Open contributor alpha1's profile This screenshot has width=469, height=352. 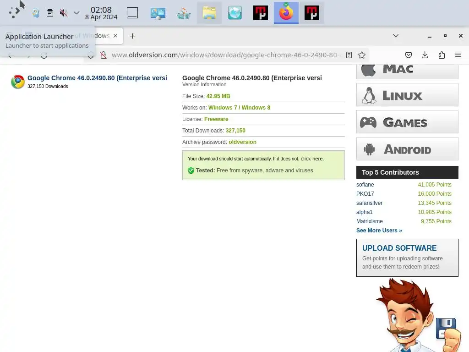tap(364, 212)
